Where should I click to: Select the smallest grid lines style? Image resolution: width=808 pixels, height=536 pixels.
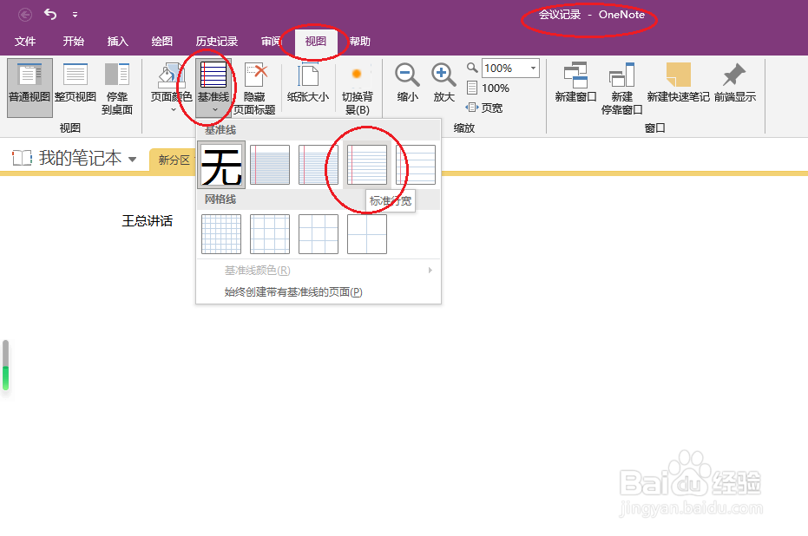click(x=221, y=234)
